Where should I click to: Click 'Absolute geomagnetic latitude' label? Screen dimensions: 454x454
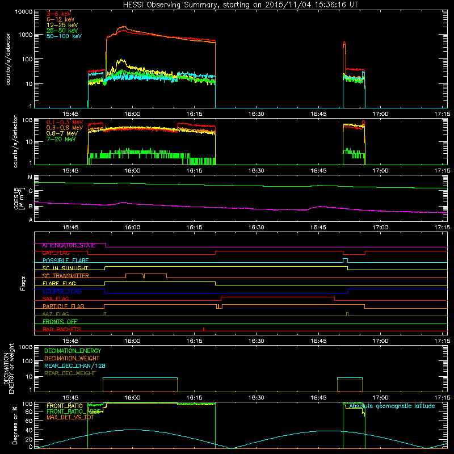click(x=392, y=406)
